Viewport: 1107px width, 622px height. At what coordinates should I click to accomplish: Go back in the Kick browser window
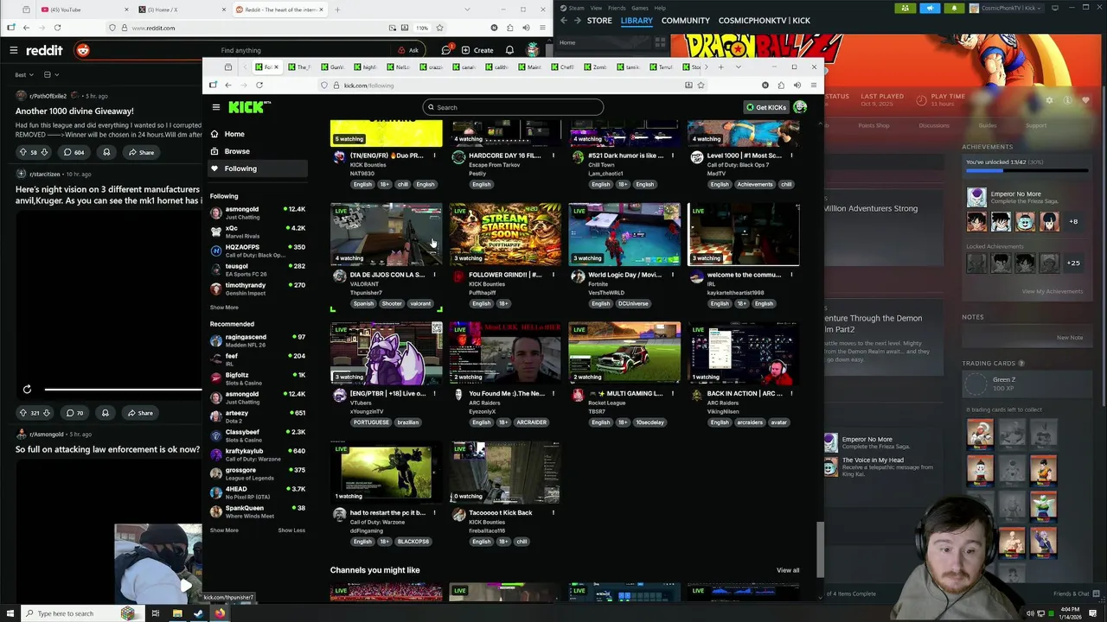click(228, 85)
